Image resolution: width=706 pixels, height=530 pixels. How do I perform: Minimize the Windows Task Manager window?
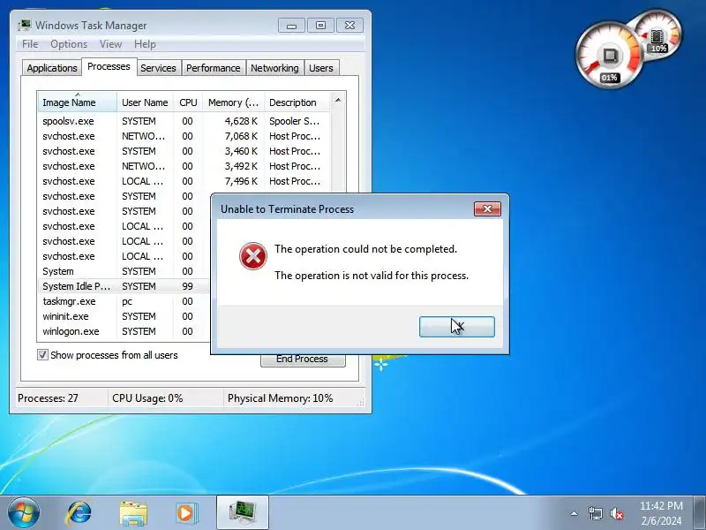[x=291, y=26]
